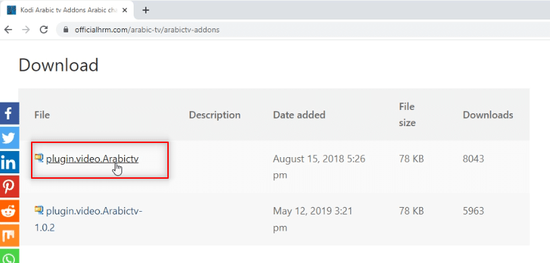This screenshot has height=263, width=550.
Task: Open a new browser tab
Action: coord(146,10)
